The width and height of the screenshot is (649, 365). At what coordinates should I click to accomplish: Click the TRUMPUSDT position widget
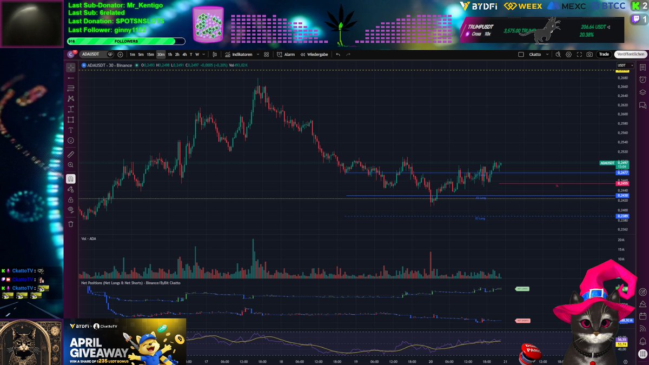541,30
